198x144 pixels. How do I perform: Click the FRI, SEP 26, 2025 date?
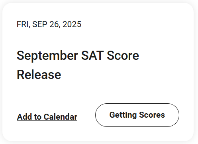[x=49, y=24]
